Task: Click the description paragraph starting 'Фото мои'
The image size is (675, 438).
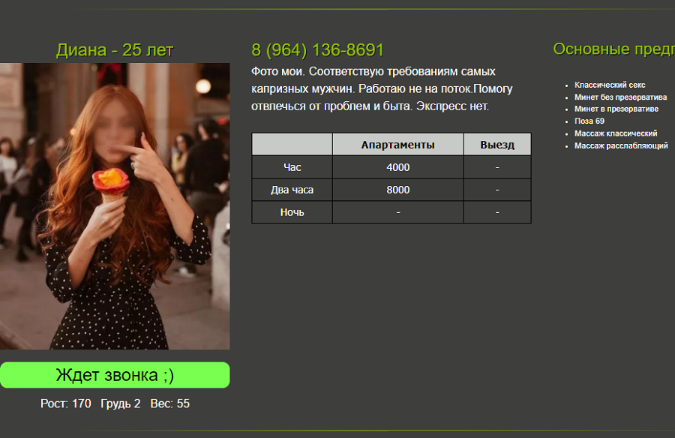Action: click(382, 88)
